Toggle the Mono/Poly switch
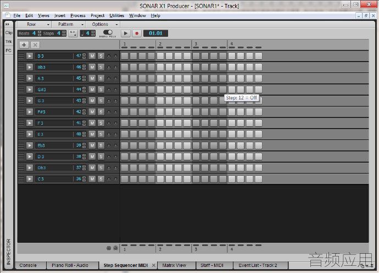This screenshot has height=273, width=379. point(108,32)
